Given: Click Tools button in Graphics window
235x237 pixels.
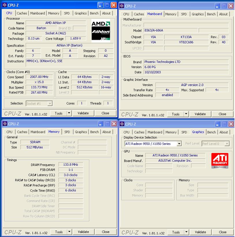Looking at the screenshot, I should (x=176, y=232).
